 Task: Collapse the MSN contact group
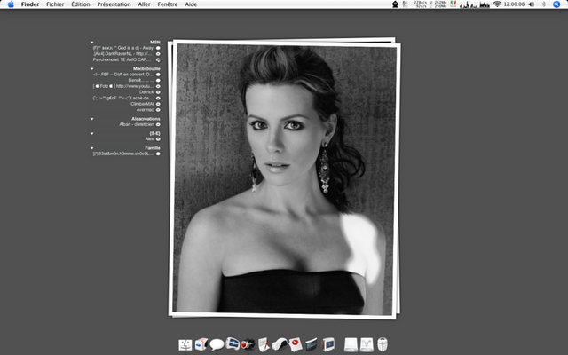(x=91, y=42)
